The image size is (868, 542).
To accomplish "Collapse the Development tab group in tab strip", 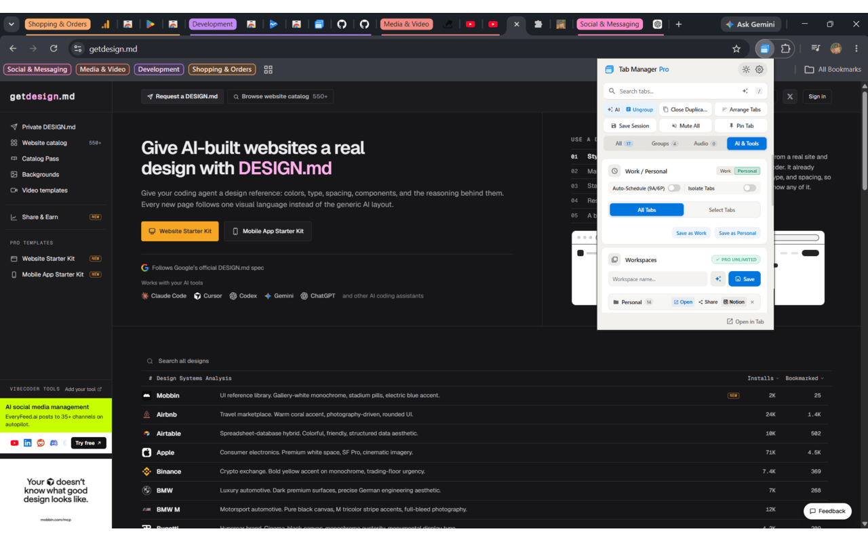I will click(212, 24).
